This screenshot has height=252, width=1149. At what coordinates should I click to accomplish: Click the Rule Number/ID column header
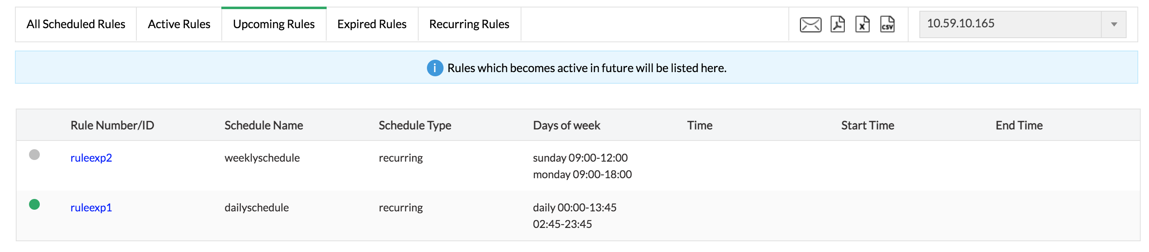pos(112,125)
